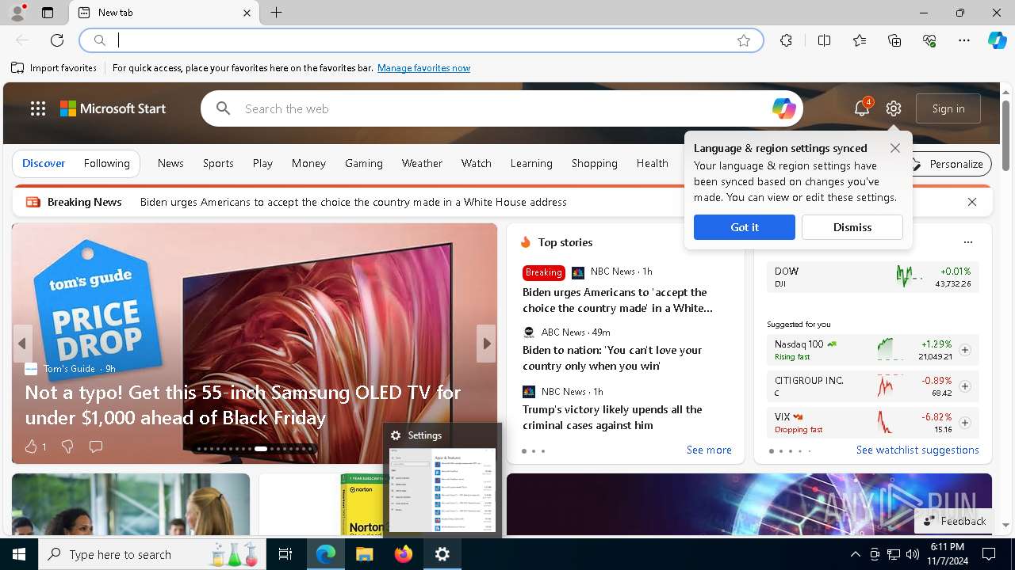
Task: Open comments on Samsung TV article
Action: tap(96, 446)
